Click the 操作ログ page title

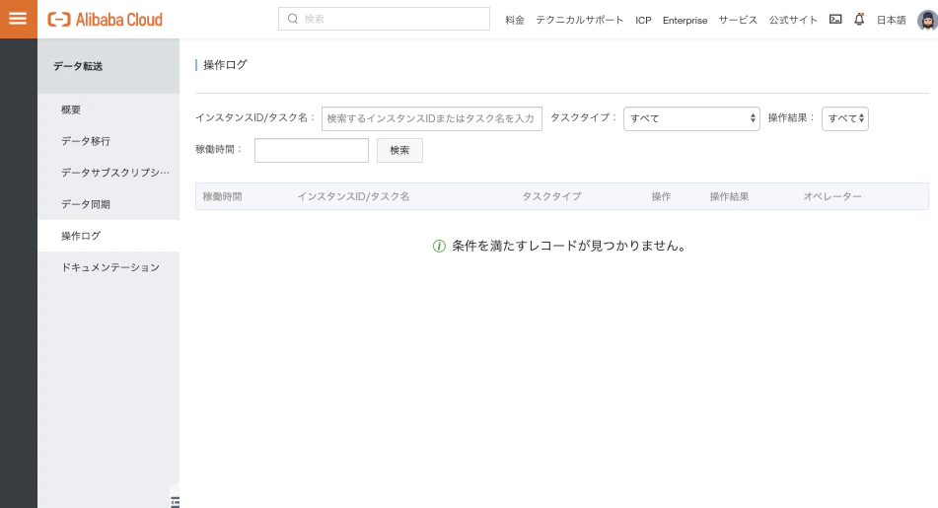pyautogui.click(x=225, y=65)
